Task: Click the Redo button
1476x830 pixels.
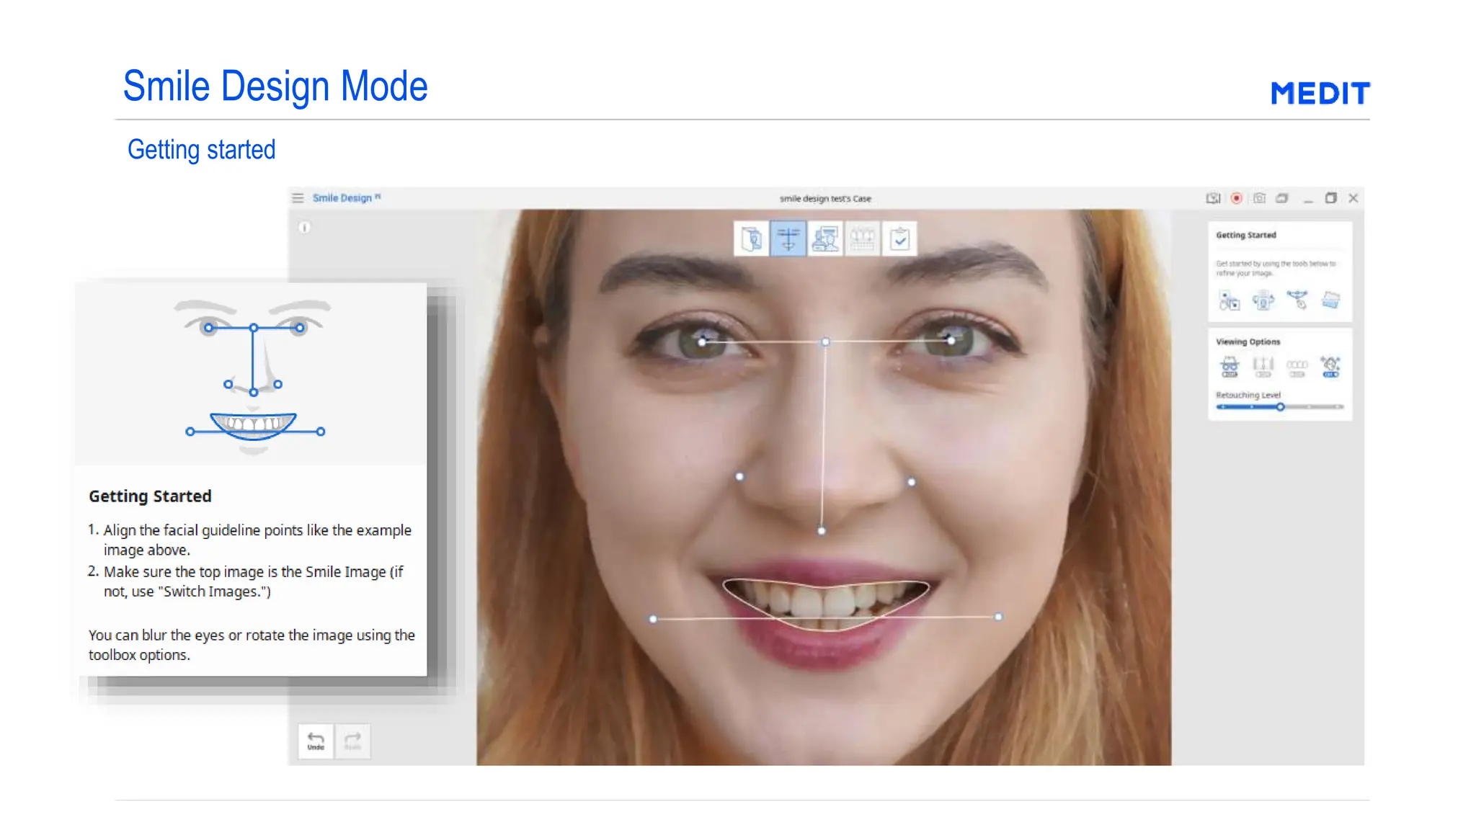Action: tap(353, 741)
